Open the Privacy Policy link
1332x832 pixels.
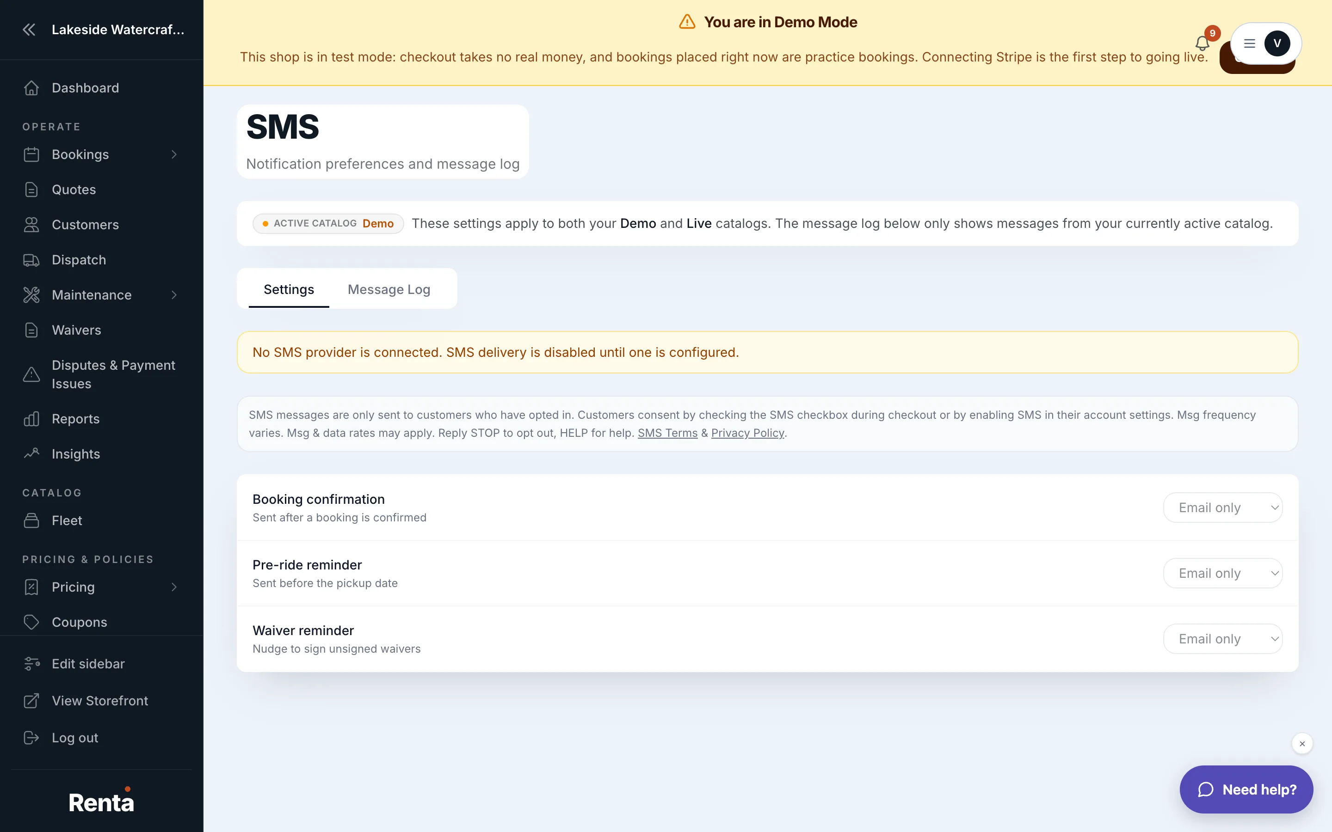pos(747,433)
